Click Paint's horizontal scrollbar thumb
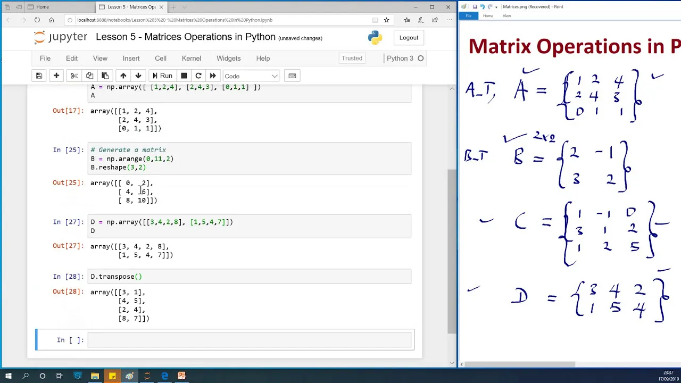The height and width of the screenshot is (383, 681). tap(520, 364)
